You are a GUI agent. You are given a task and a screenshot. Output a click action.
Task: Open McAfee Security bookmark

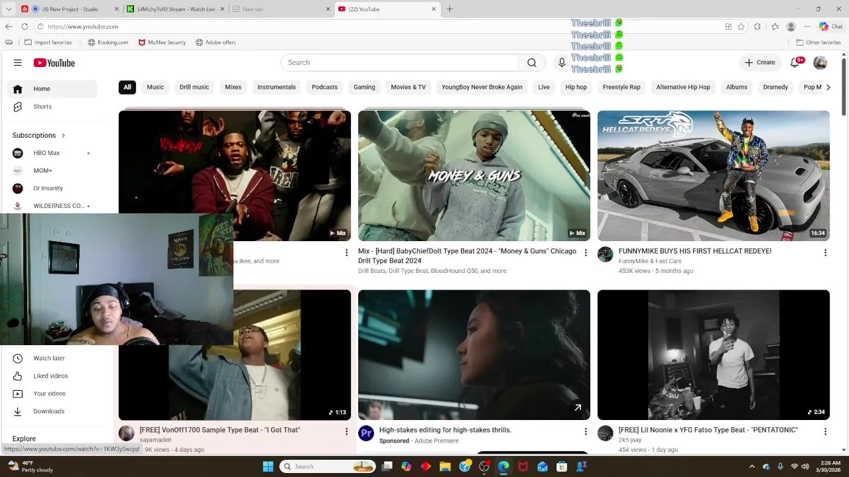163,42
